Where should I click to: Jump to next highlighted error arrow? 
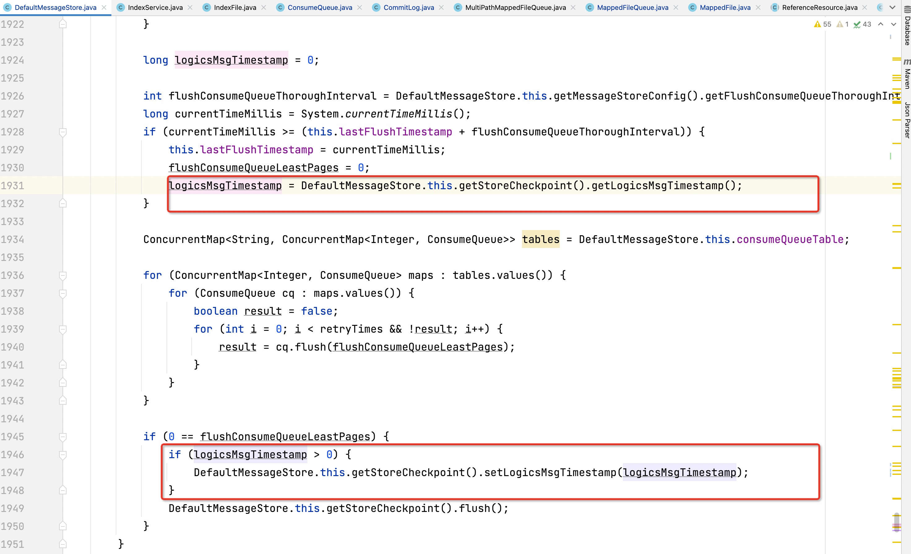coord(894,24)
